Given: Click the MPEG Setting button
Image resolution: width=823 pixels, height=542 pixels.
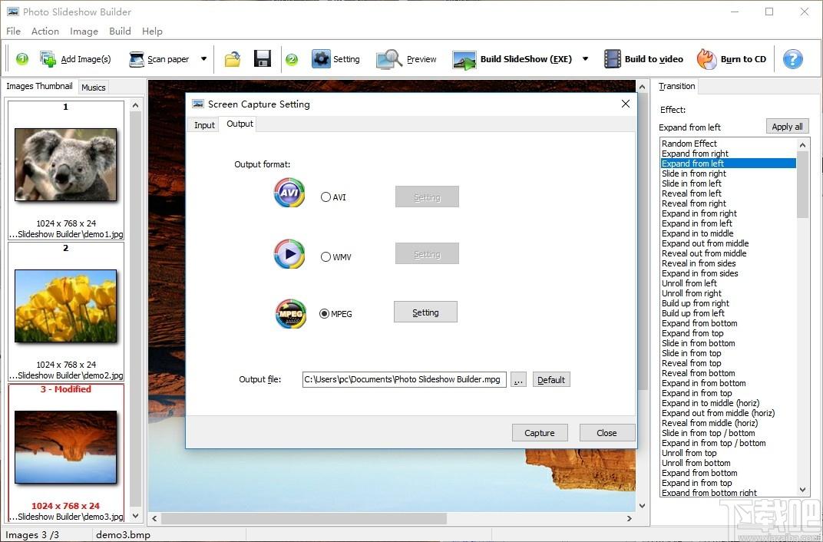Looking at the screenshot, I should click(x=425, y=312).
